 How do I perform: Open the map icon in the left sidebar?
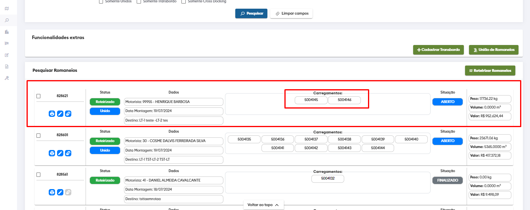coord(7,8)
